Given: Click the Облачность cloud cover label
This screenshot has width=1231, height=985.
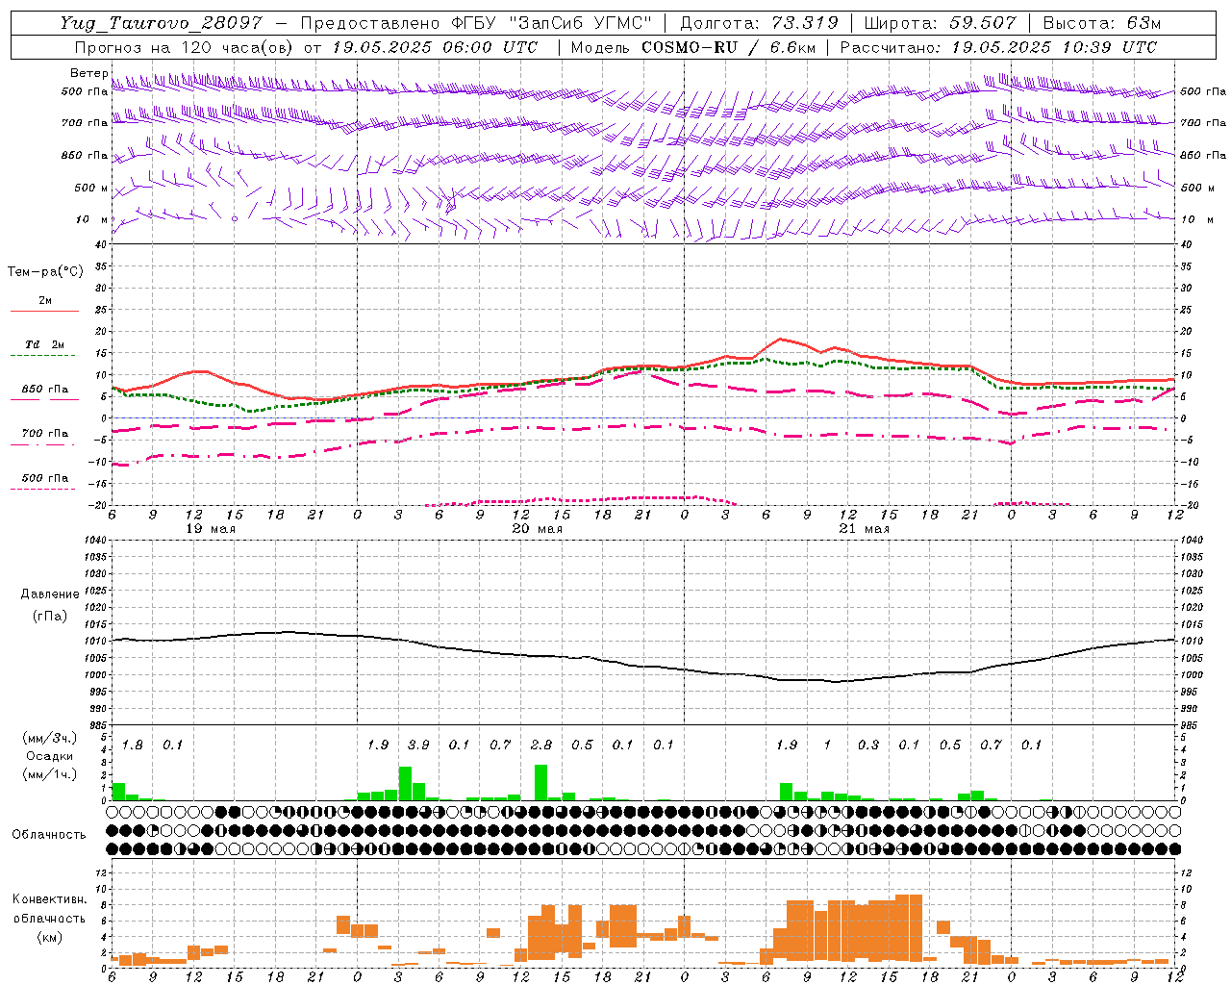Looking at the screenshot, I should point(49,835).
